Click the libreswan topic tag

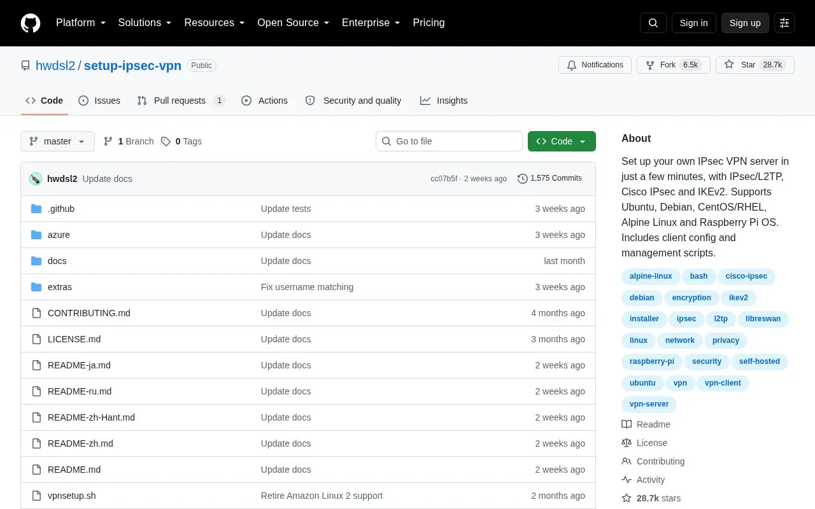(x=763, y=319)
